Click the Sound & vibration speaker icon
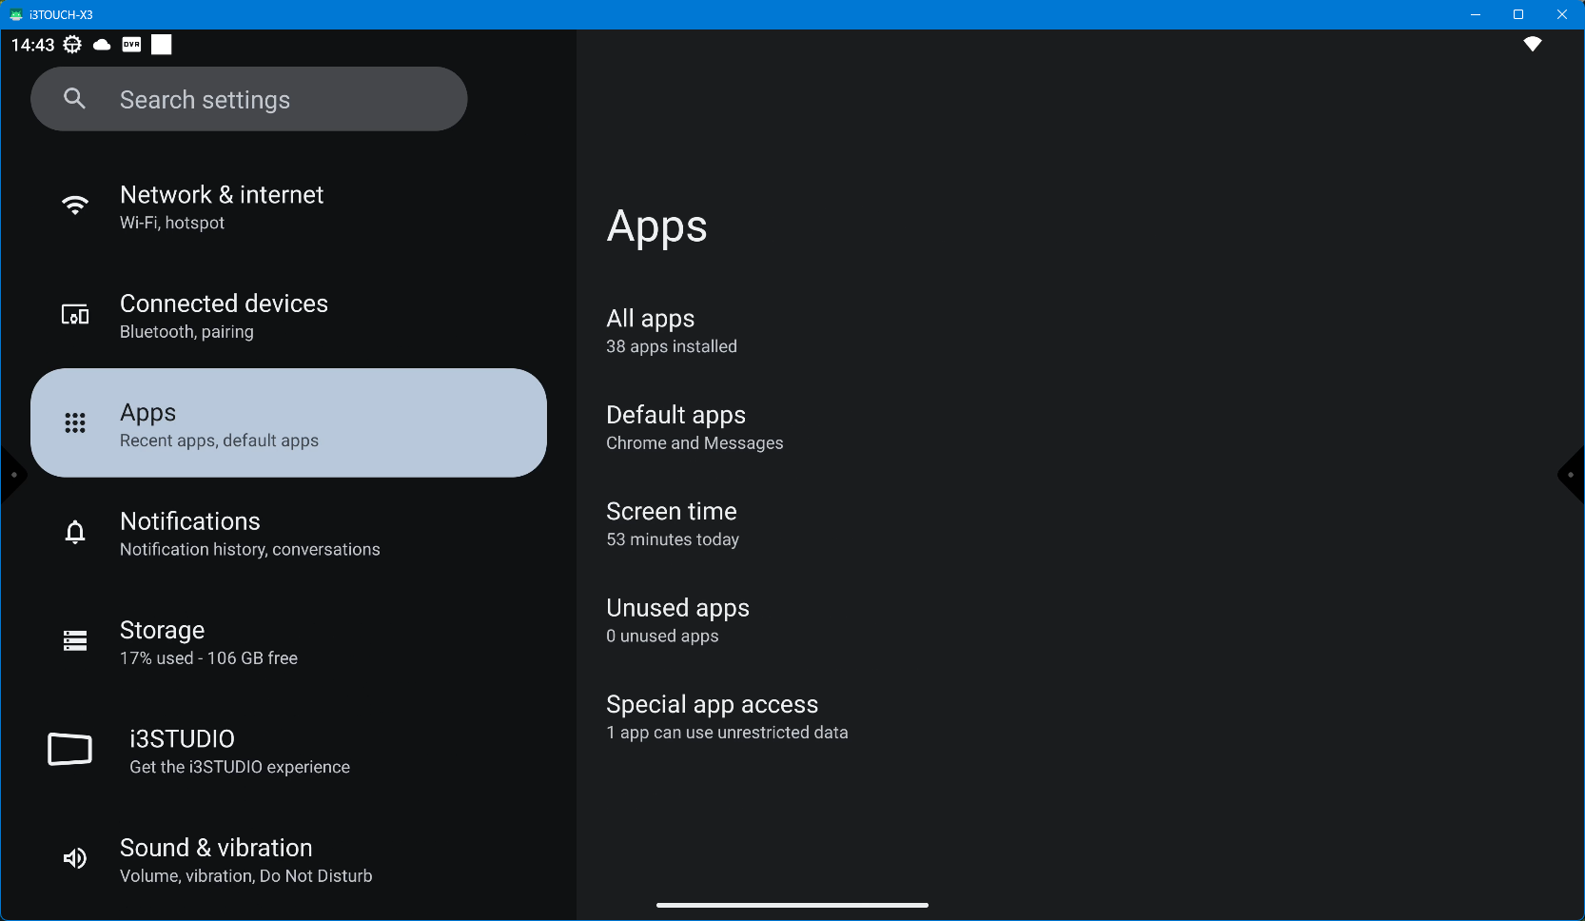 point(75,859)
